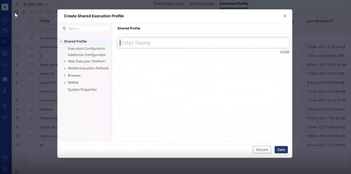Image resolution: width=351 pixels, height=174 pixels.
Task: Open the execution play icon in sidebar
Action: pos(5,42)
